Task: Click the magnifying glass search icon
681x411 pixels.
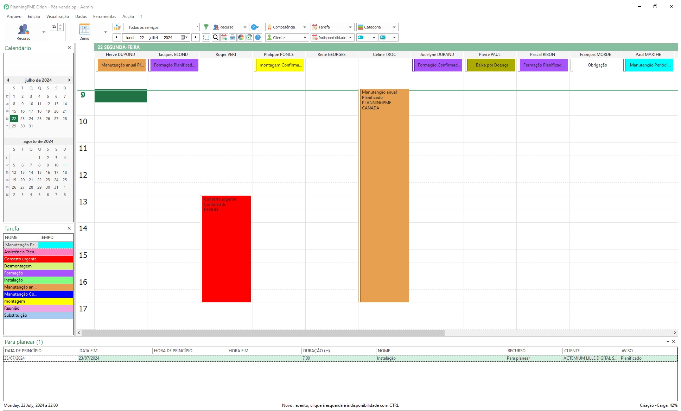Action: coord(216,37)
